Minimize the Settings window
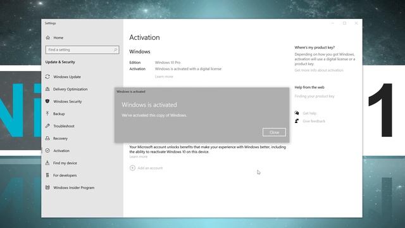Viewport: 405px width, 228px height. pos(333,23)
